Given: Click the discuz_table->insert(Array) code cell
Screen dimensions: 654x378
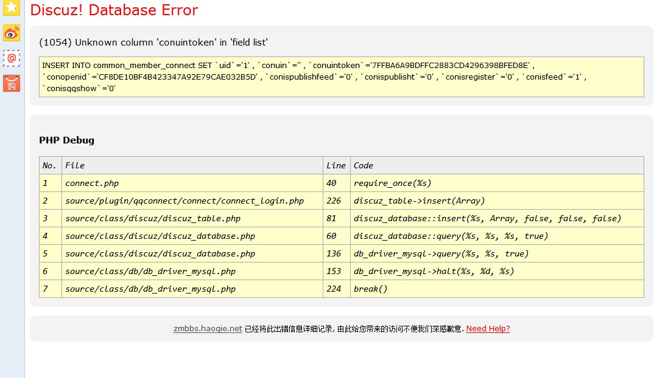Looking at the screenshot, I should tap(419, 201).
